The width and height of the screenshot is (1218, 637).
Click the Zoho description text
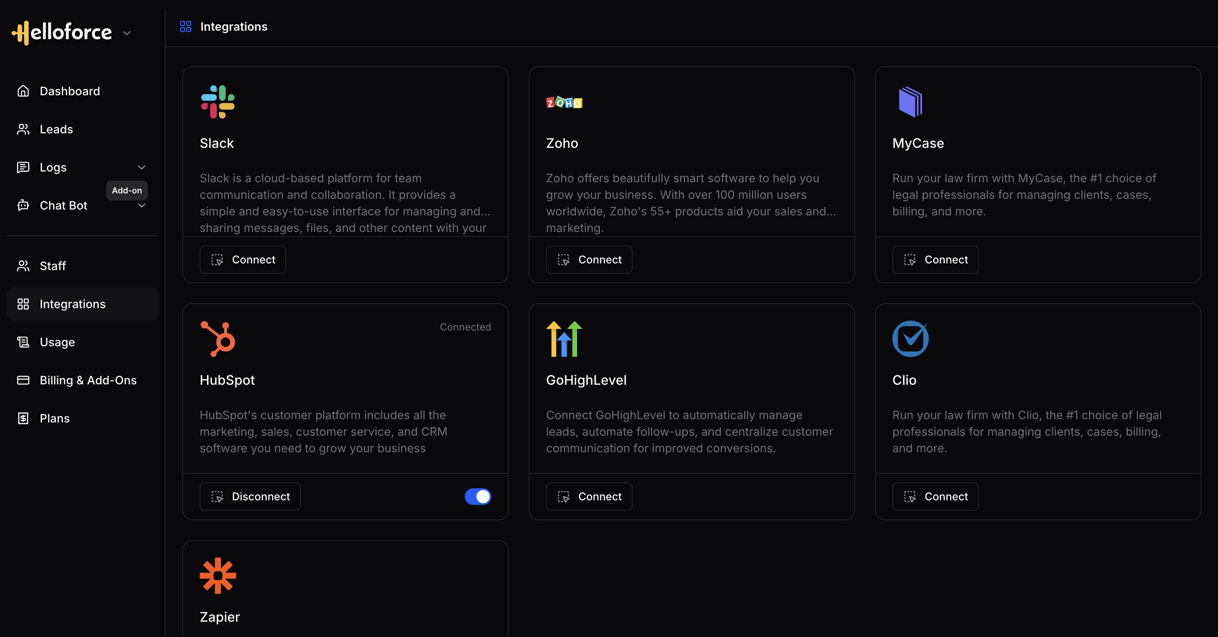coord(691,203)
